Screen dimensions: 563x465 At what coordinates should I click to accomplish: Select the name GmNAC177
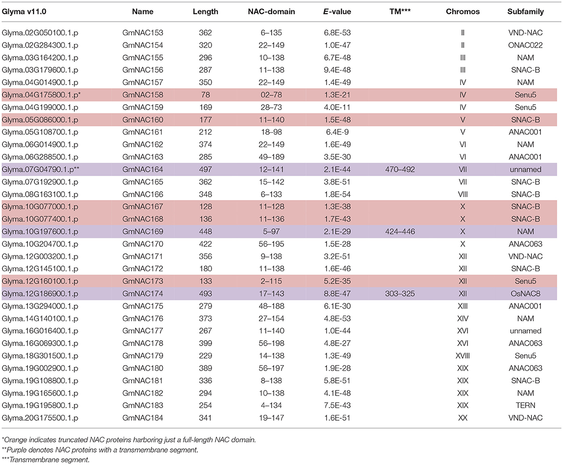(143, 331)
